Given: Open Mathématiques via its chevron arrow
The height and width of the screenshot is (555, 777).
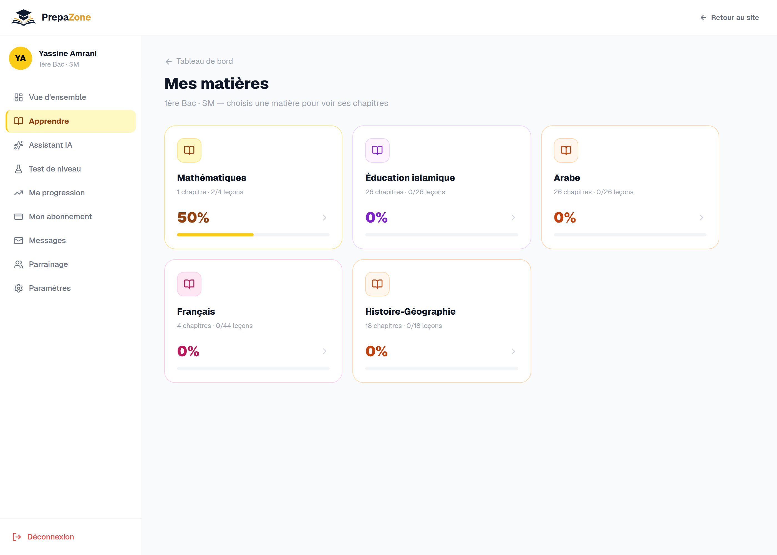Looking at the screenshot, I should click(x=325, y=218).
